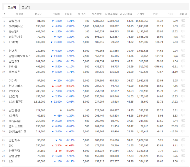The image size is (190, 167).
Task: Open discussion board icon for 신한지주
Action: pos(183,140)
